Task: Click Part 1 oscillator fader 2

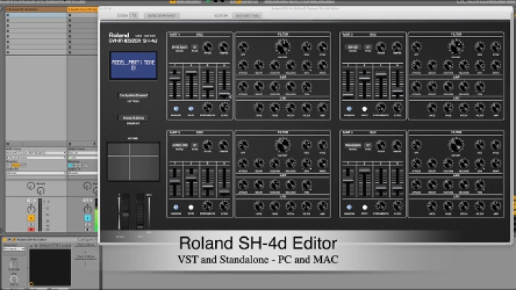Action: click(x=191, y=83)
